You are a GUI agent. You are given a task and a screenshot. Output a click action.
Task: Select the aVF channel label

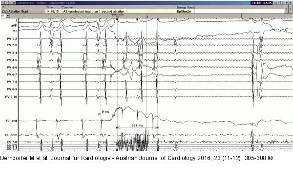pos(14,25)
